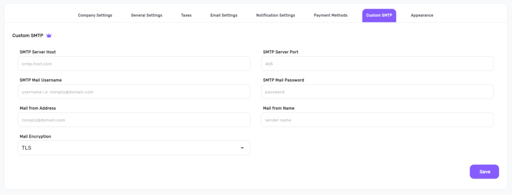Open the Company Settings tab
Screen dimensions: 512x195
[x=95, y=15]
